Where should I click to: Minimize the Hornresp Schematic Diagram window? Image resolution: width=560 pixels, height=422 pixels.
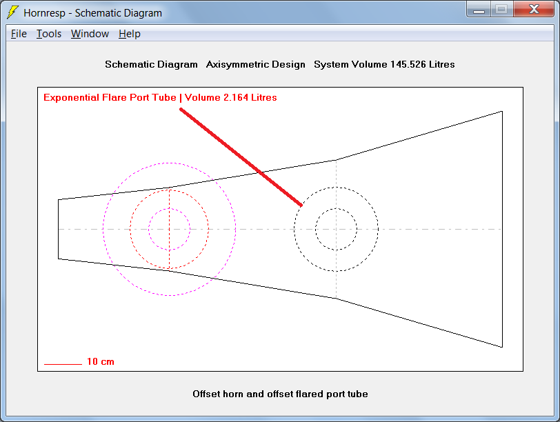(x=479, y=9)
